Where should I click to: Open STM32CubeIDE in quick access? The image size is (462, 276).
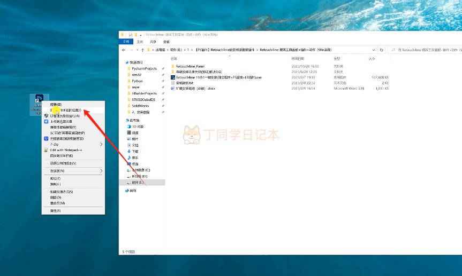(x=143, y=99)
